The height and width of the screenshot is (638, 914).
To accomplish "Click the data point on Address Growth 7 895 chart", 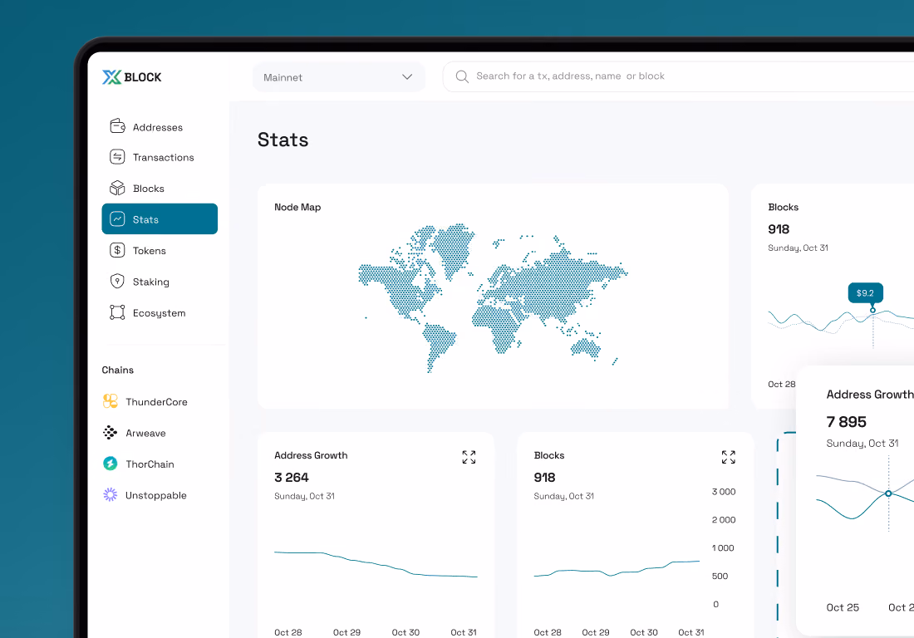I will point(888,493).
